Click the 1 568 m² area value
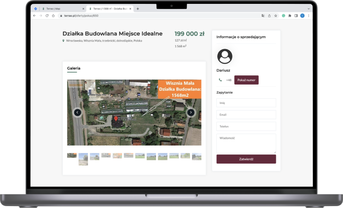This screenshot has height=208, width=343. pyautogui.click(x=181, y=46)
